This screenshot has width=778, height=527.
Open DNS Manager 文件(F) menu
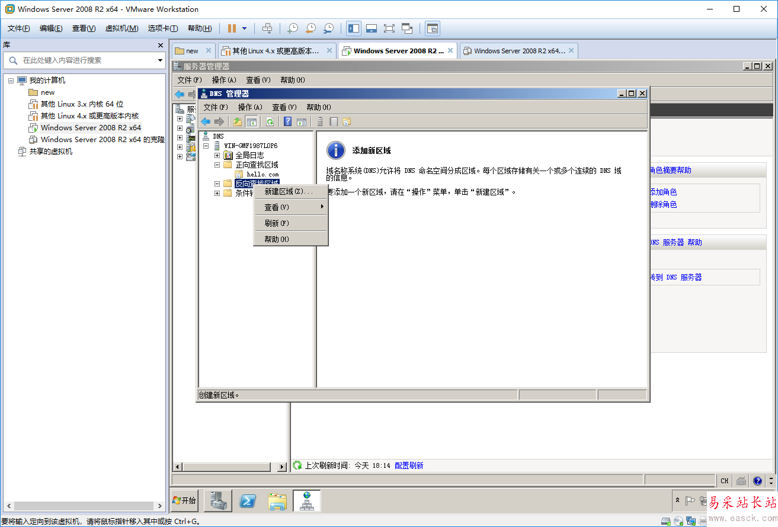(x=216, y=107)
